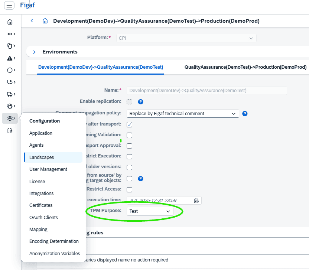Viewport: 309px width, 270px height.
Task: Select Agents in Configuration menu
Action: (x=36, y=145)
